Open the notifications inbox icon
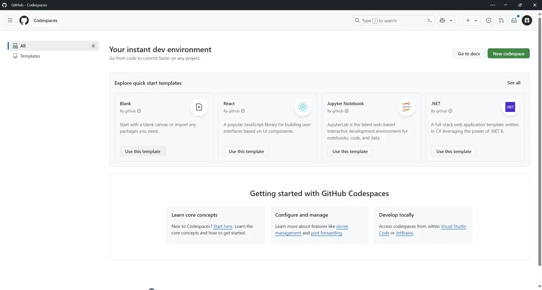The height and width of the screenshot is (290, 542). (x=514, y=20)
